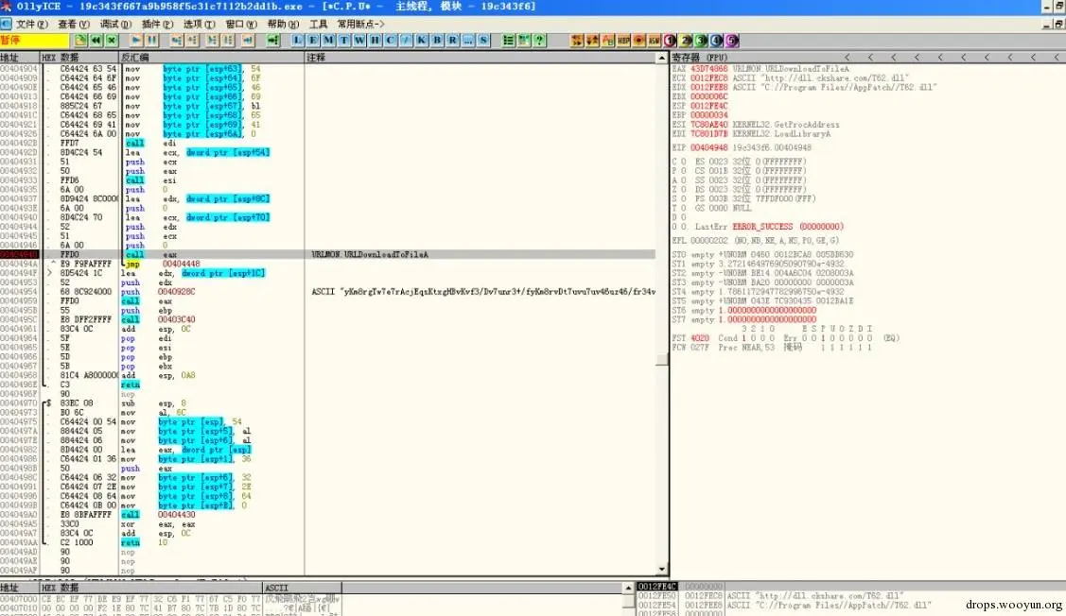Click the dump pane scroll up arrow
This screenshot has height=616, width=1066.
(628, 588)
